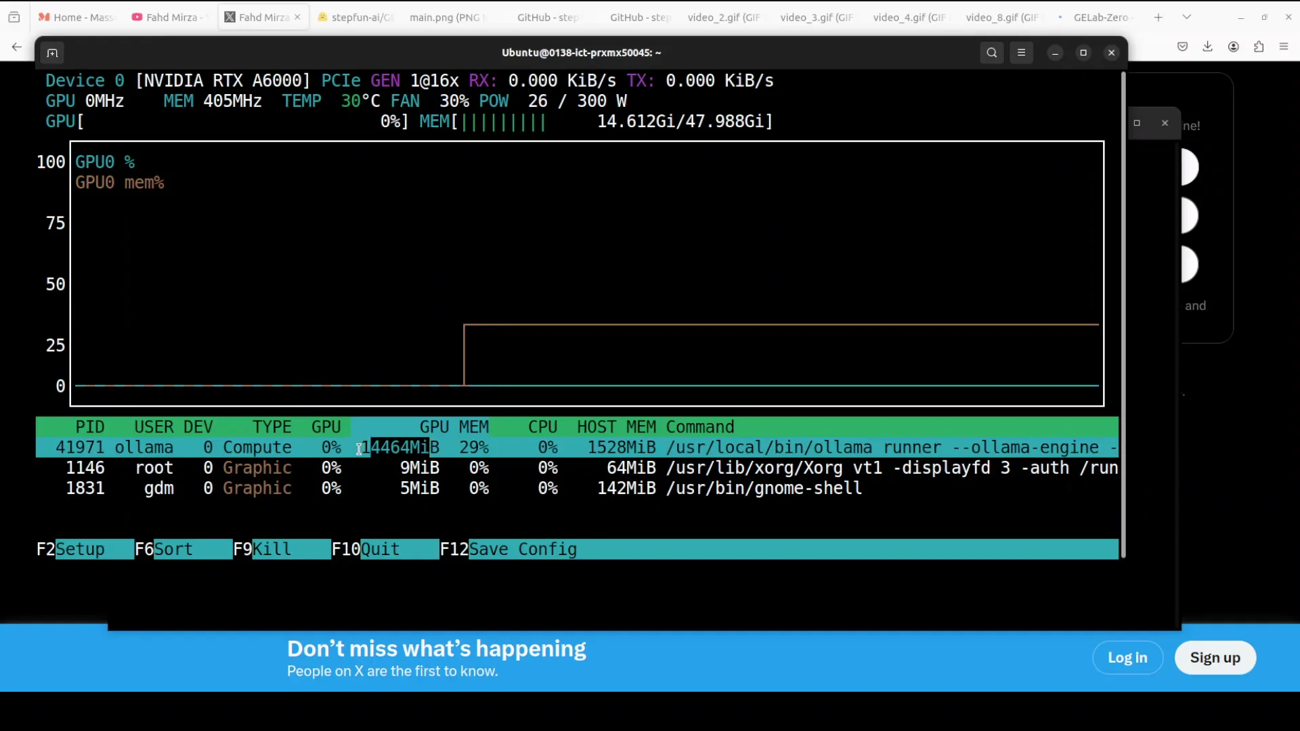Screen dimensions: 1300x731
Task: Click the terminal vertical scrollbar
Action: [1123, 315]
